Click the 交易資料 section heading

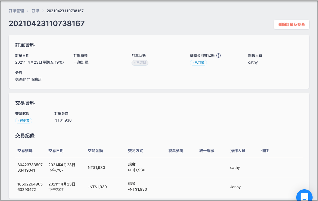coord(25,103)
